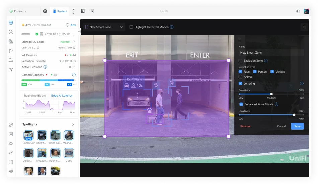Screen dimensions: 318x184
Task: Open the system activity pulse icon
Action: 11,69
